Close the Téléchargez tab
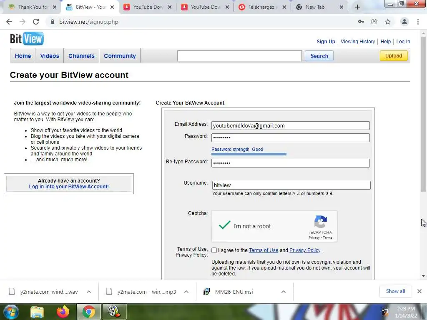Image resolution: width=427 pixels, height=320 pixels. (284, 7)
